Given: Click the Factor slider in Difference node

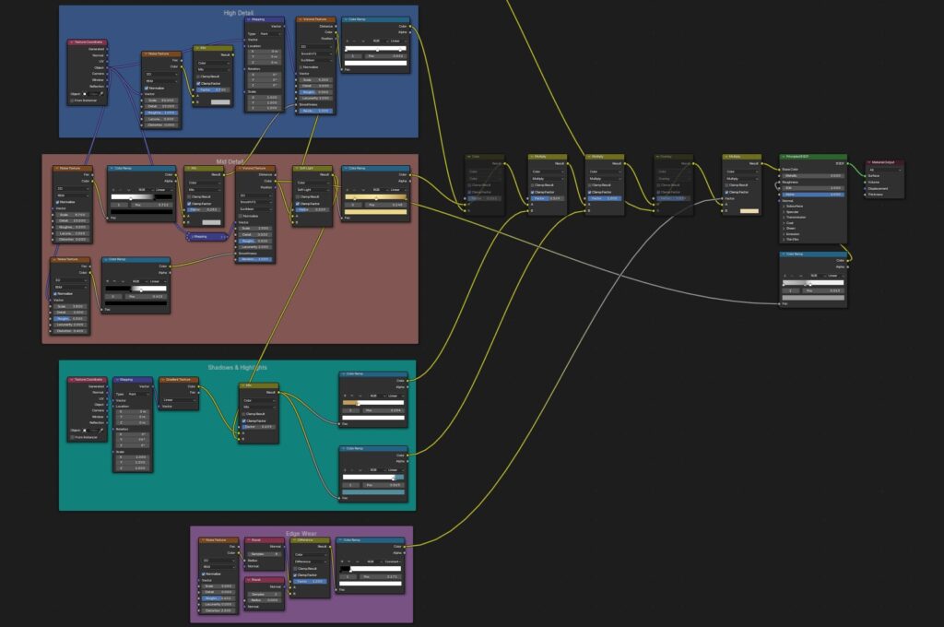Looking at the screenshot, I should tap(309, 581).
